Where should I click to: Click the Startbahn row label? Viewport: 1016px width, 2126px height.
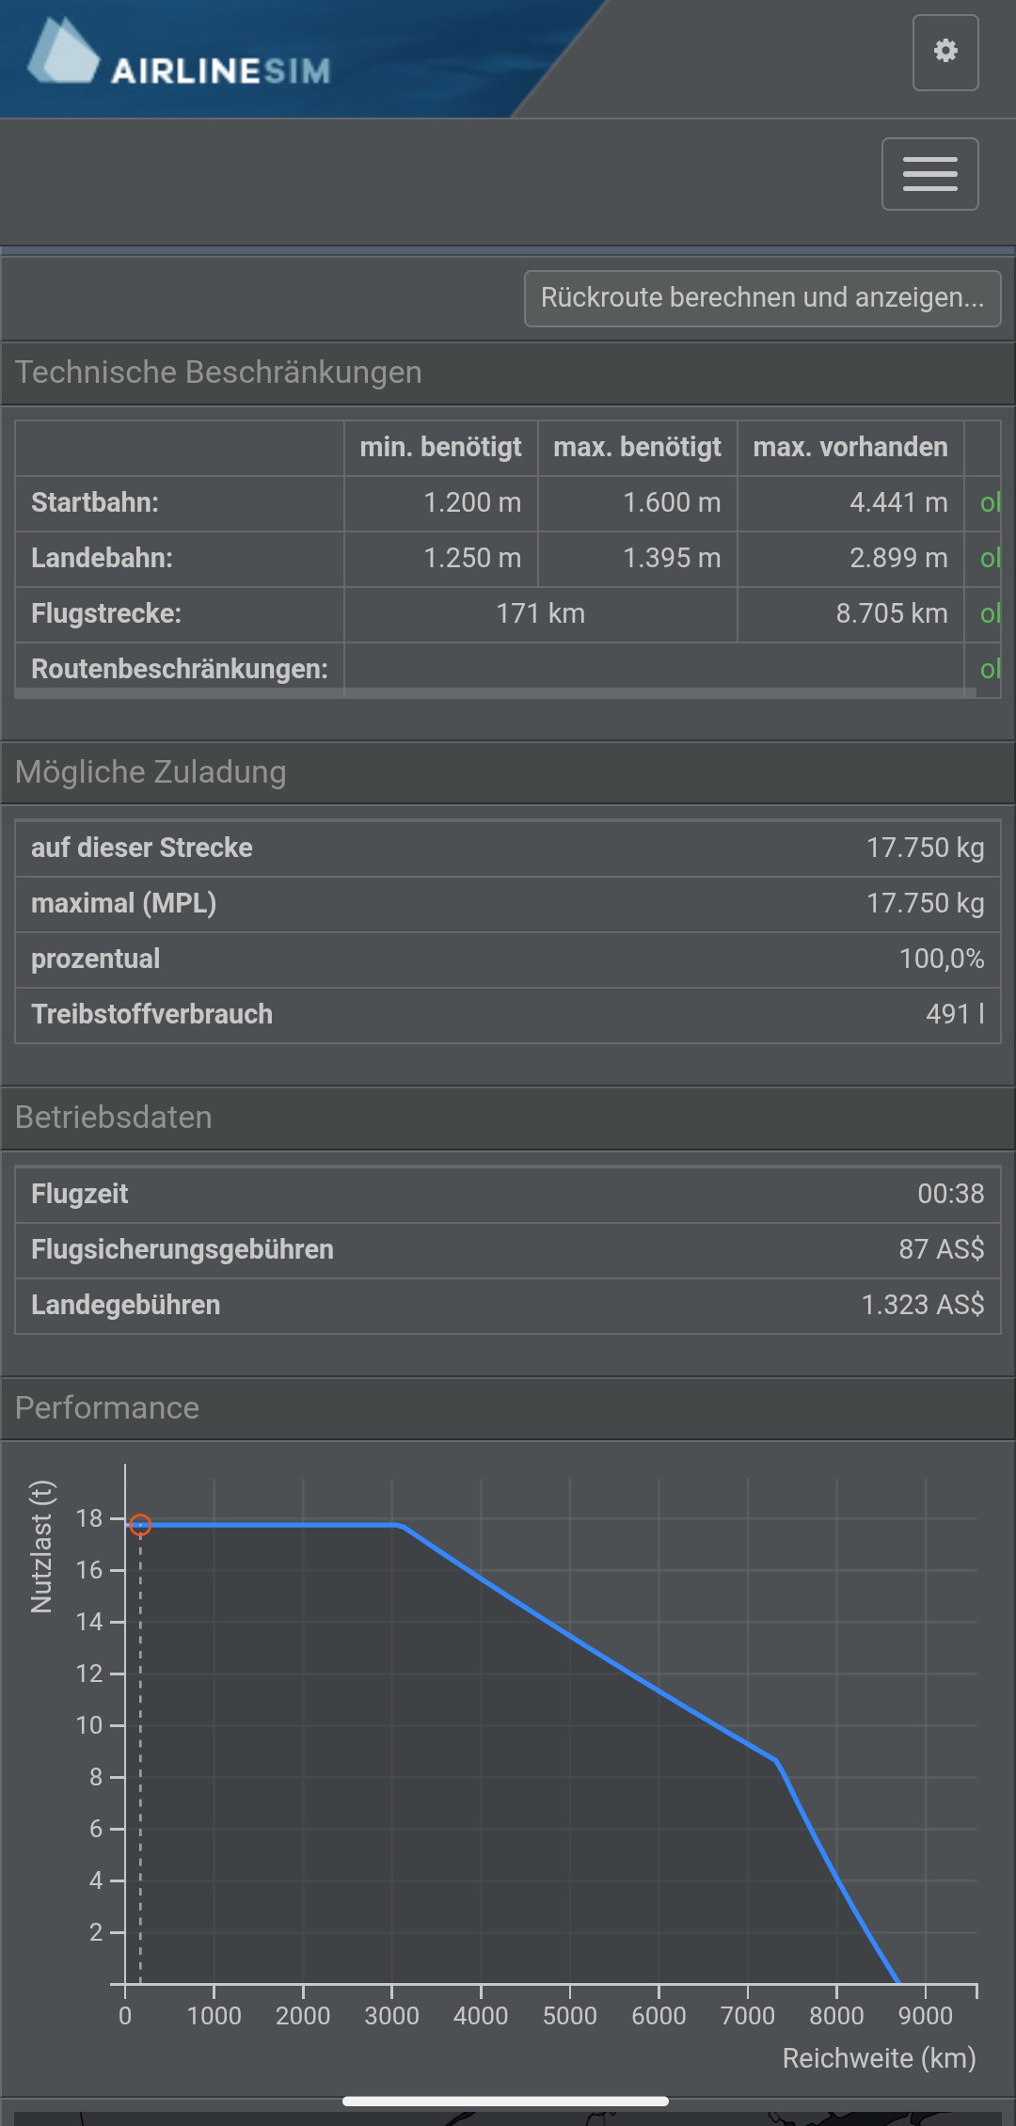point(95,503)
